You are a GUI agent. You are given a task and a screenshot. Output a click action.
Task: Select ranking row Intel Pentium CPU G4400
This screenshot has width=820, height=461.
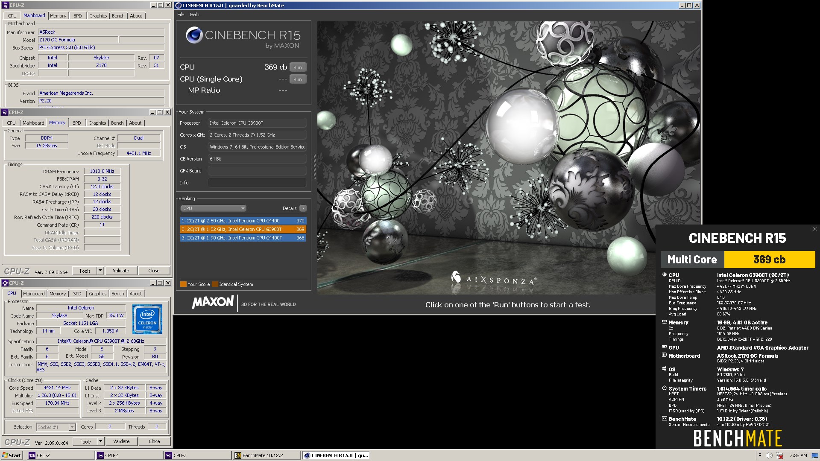click(x=243, y=221)
